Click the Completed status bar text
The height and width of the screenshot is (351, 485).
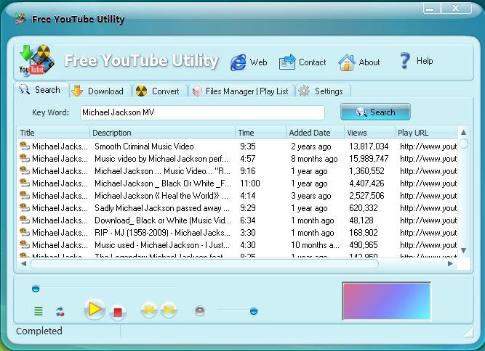pyautogui.click(x=39, y=331)
